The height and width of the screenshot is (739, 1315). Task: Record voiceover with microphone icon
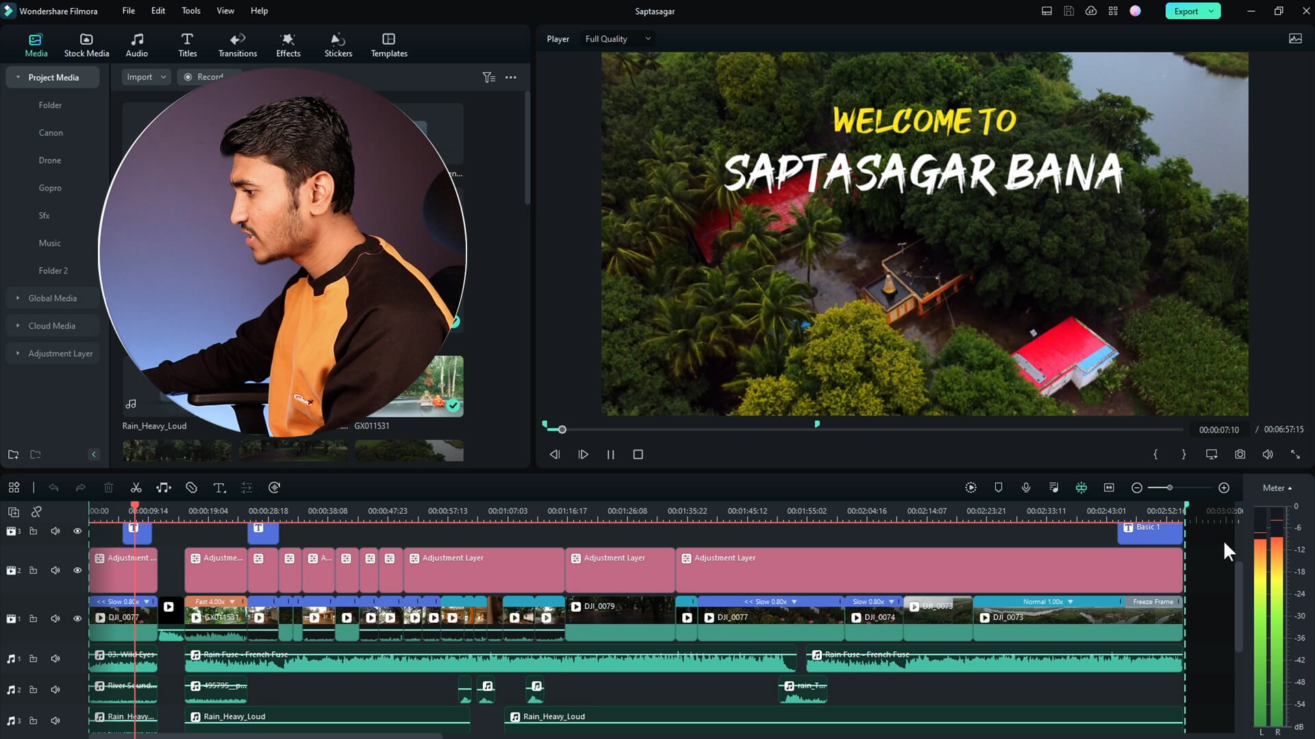point(1026,488)
